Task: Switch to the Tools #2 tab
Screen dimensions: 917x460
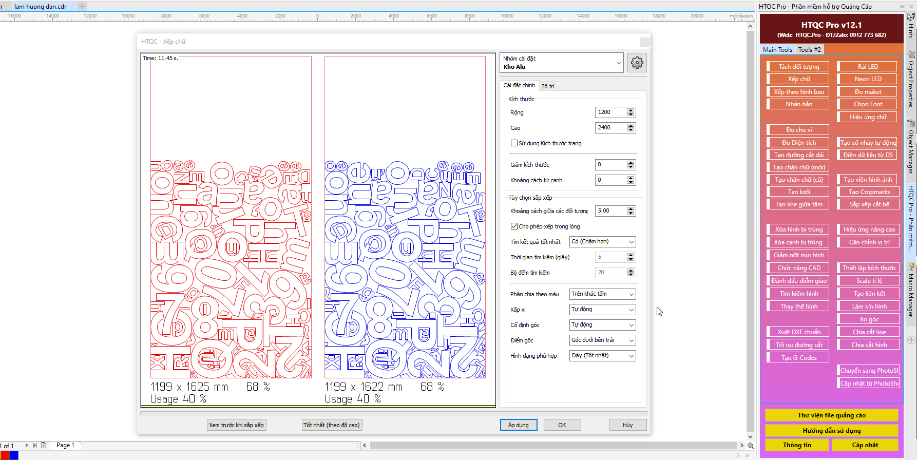Action: click(809, 50)
